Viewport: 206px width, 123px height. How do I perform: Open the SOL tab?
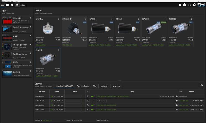95,86
